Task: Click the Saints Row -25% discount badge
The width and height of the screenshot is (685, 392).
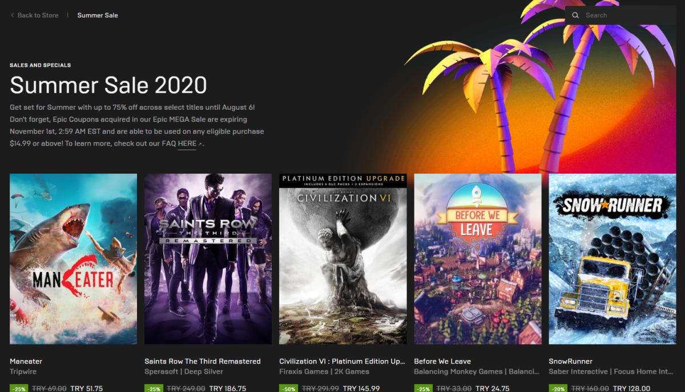Action: 154,389
